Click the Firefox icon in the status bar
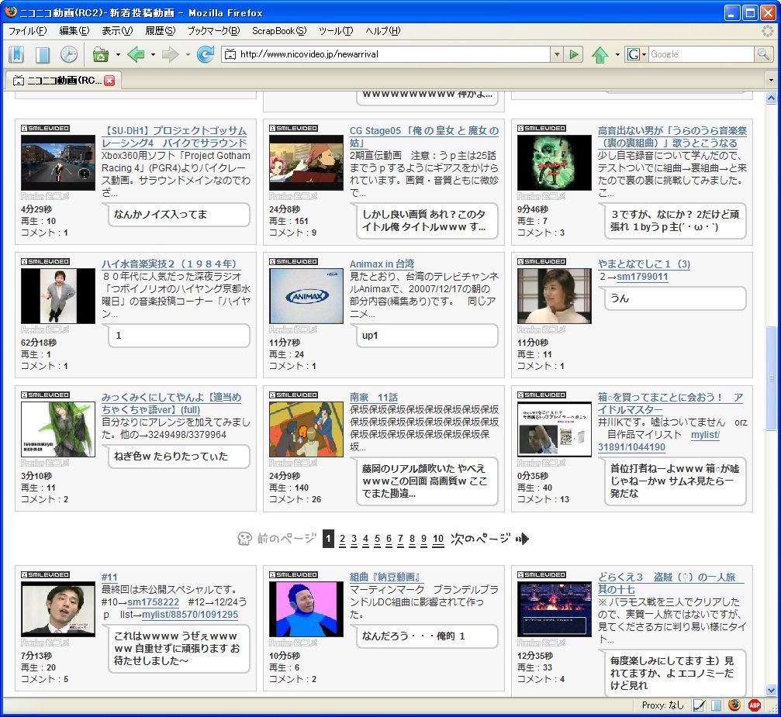This screenshot has height=717, width=781. pyautogui.click(x=734, y=705)
